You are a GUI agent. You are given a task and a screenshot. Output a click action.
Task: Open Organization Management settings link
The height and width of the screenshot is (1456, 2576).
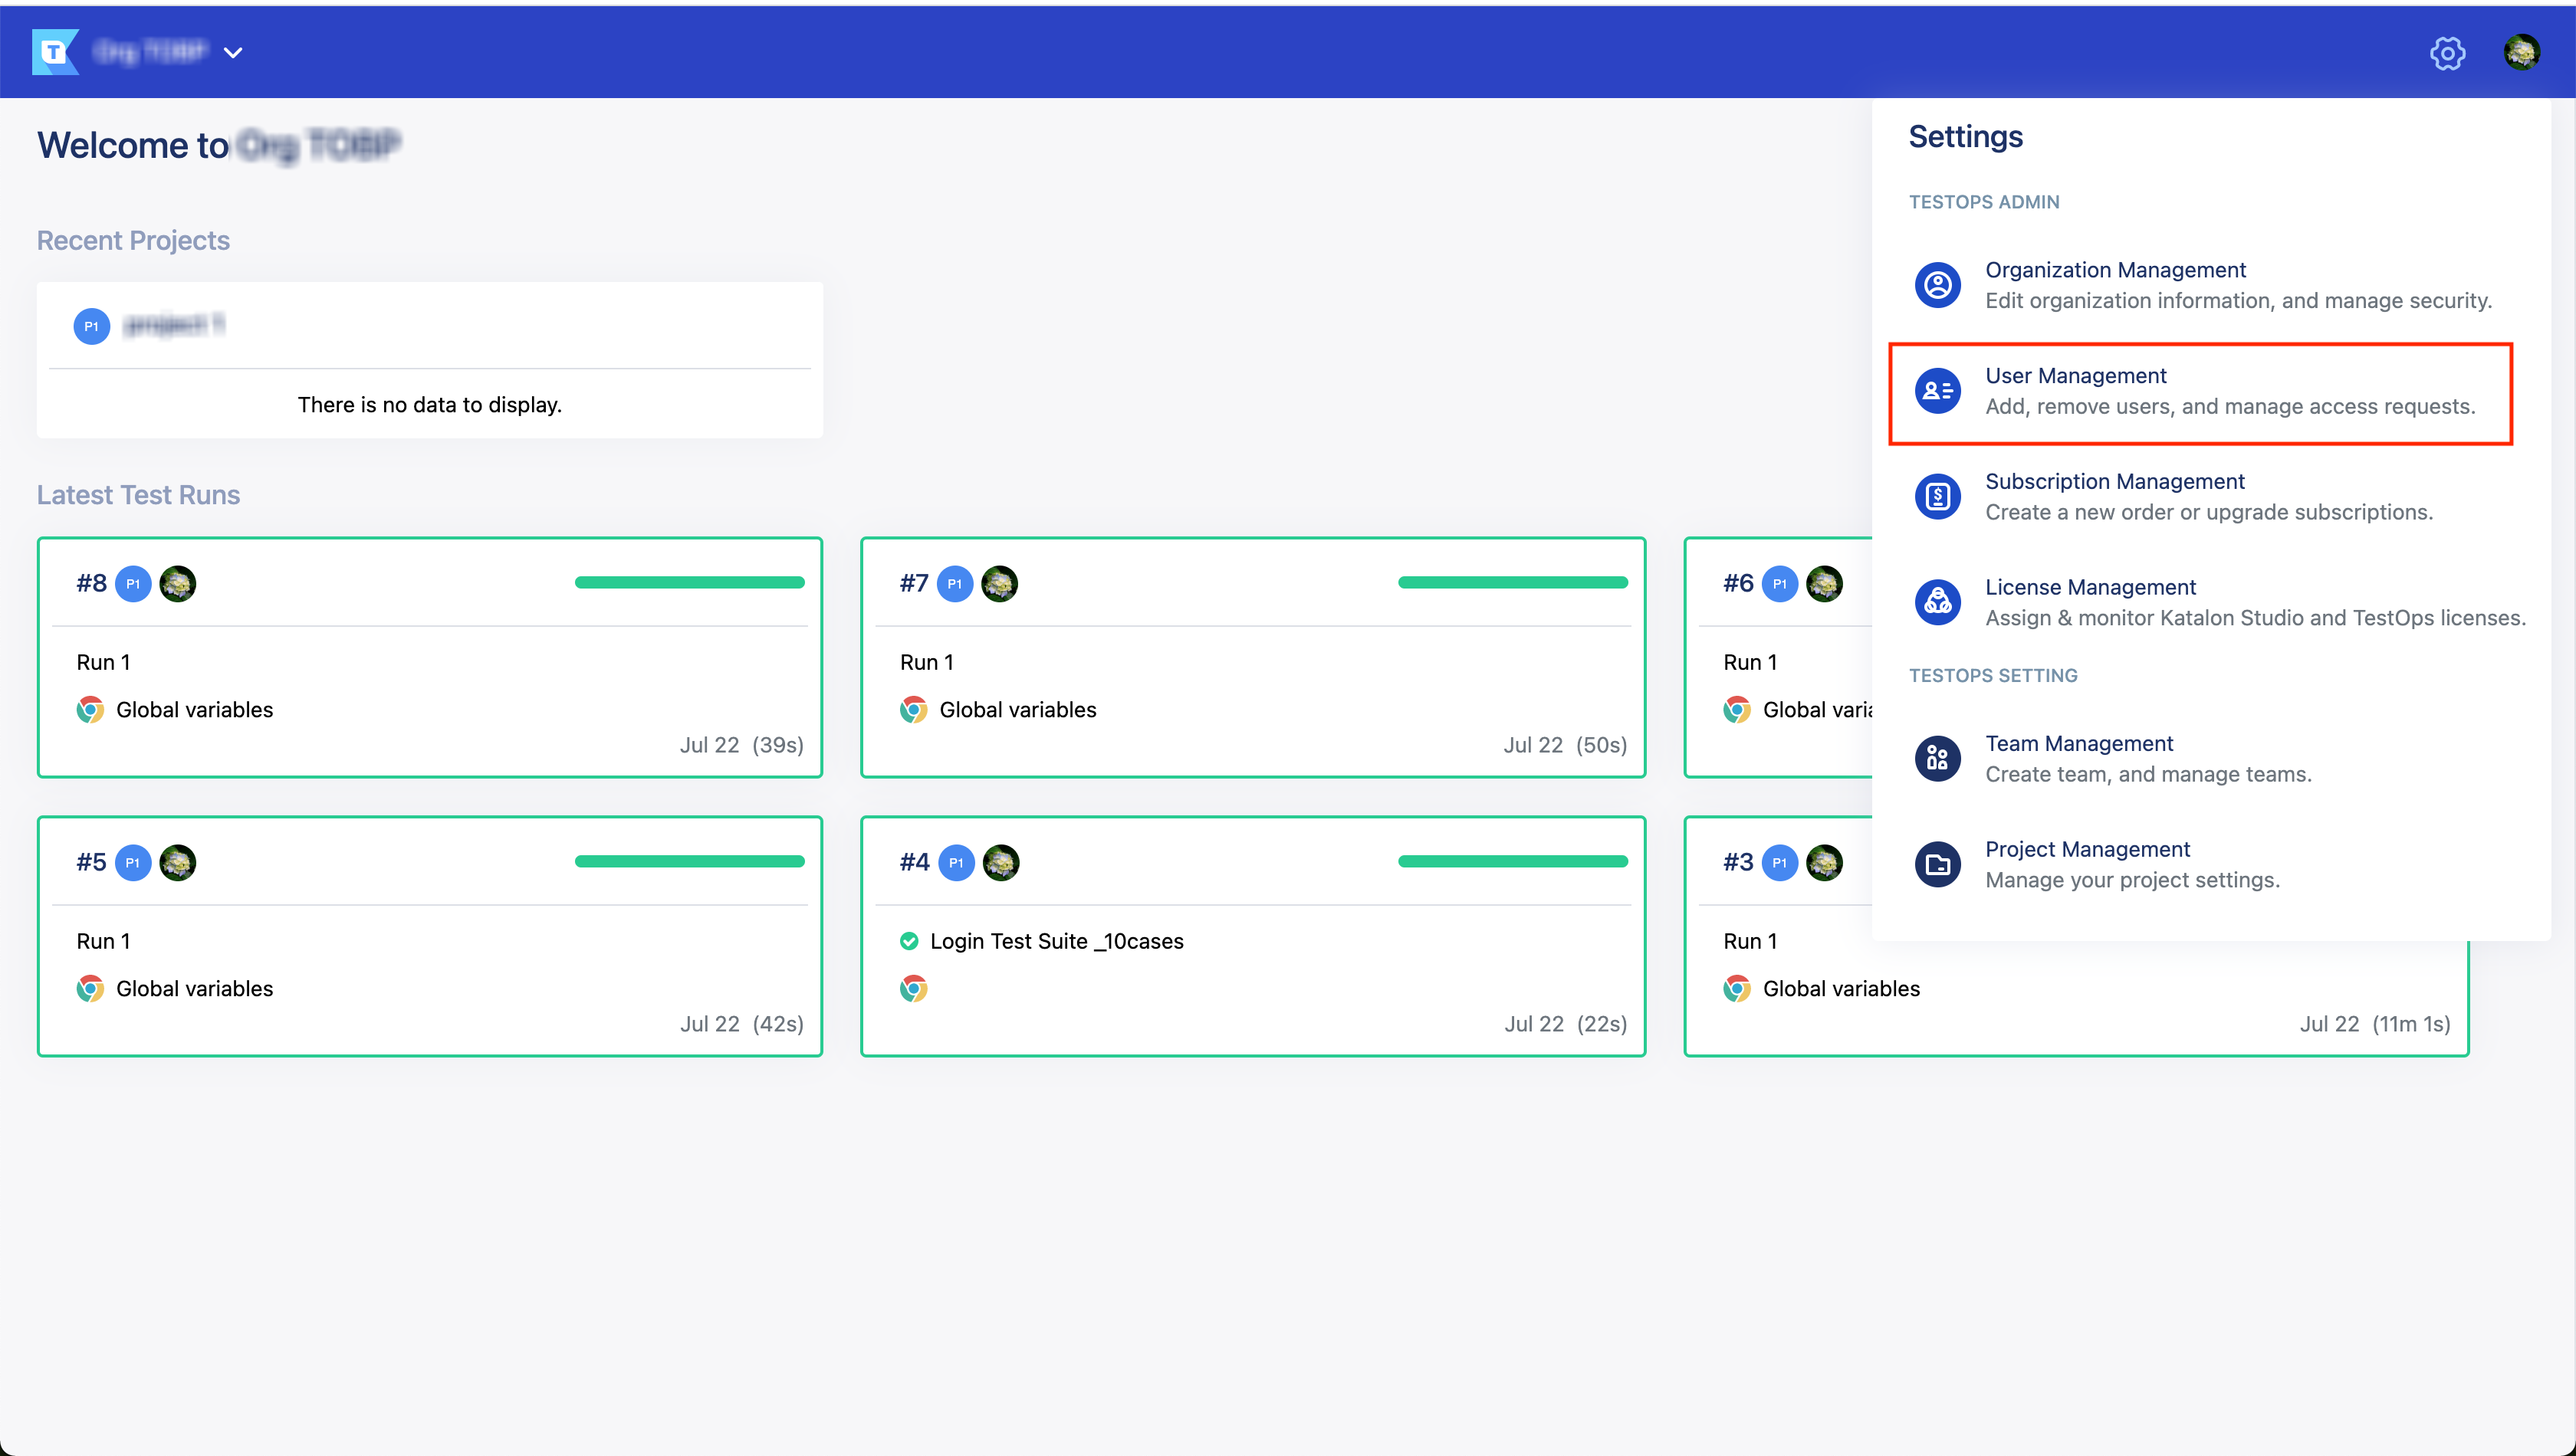[x=2114, y=270]
